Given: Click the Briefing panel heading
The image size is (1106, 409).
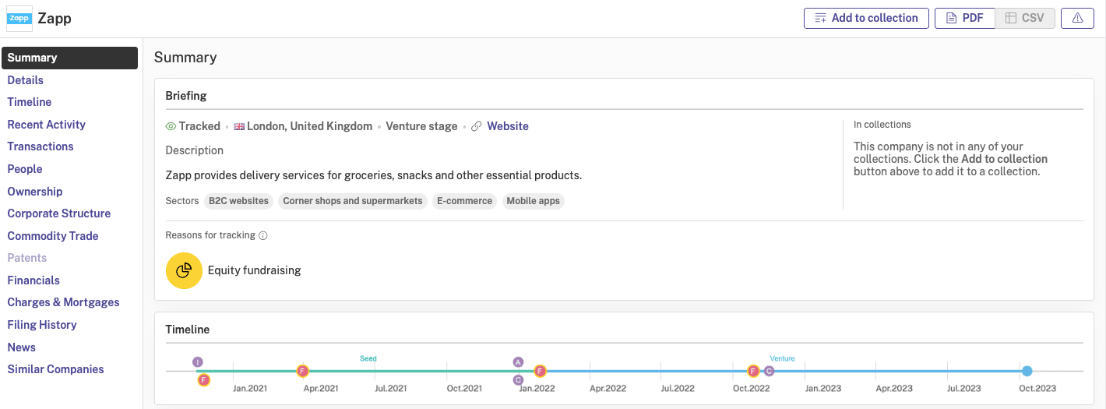Looking at the screenshot, I should [186, 96].
